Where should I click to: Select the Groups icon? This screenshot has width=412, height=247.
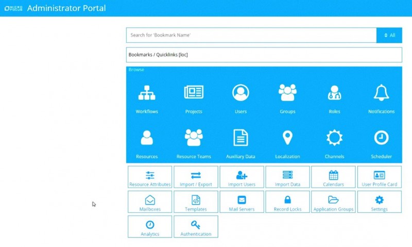click(287, 93)
